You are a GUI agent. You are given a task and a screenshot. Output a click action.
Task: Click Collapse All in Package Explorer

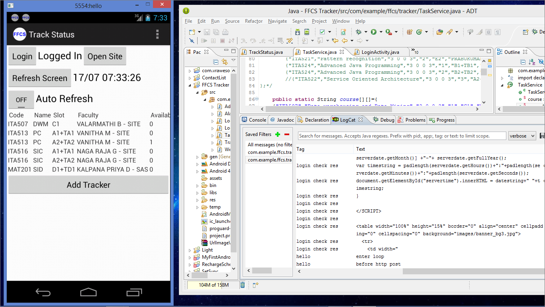coord(216,62)
